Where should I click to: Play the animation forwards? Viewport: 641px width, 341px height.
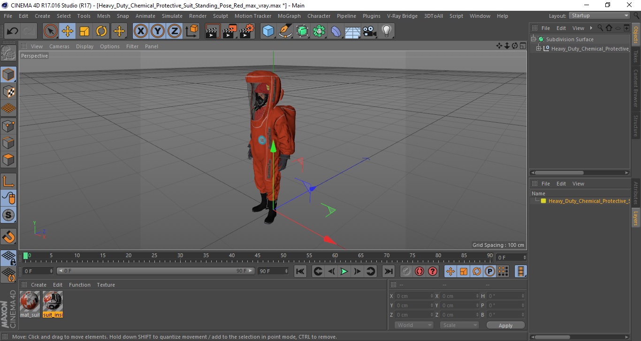(x=344, y=271)
